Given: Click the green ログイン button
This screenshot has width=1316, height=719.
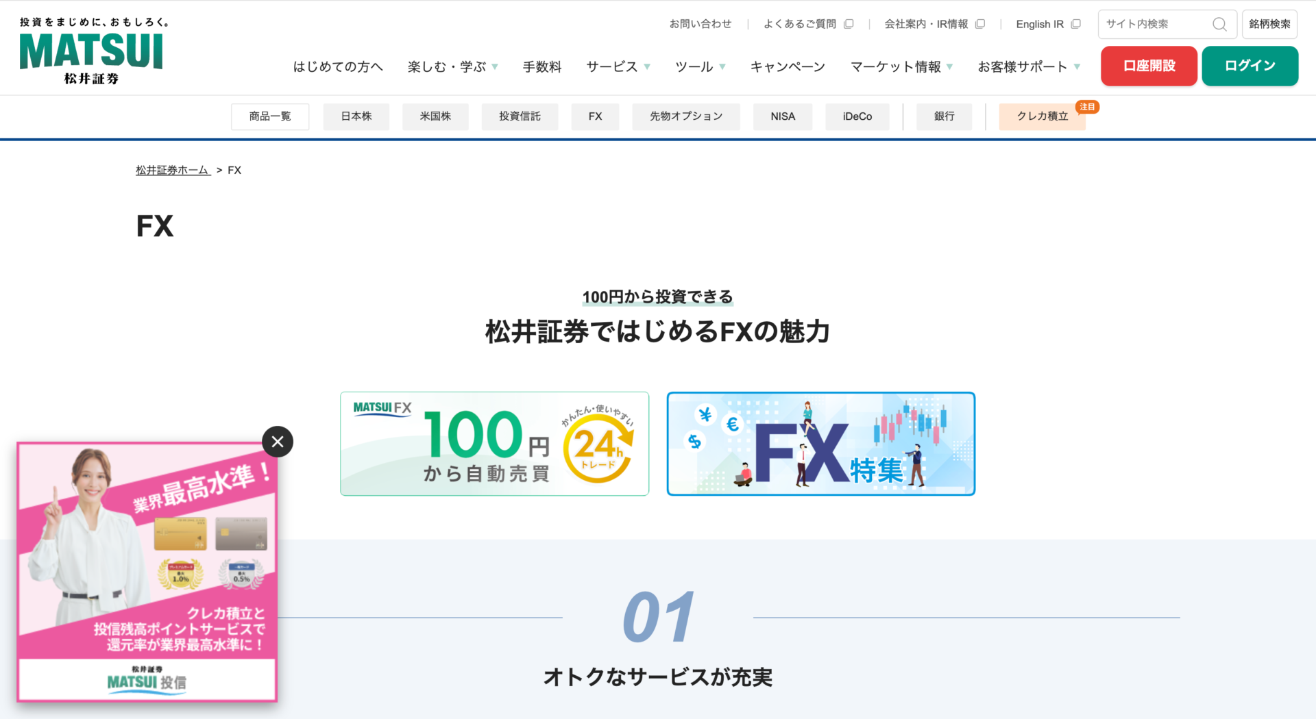Looking at the screenshot, I should click(1250, 66).
